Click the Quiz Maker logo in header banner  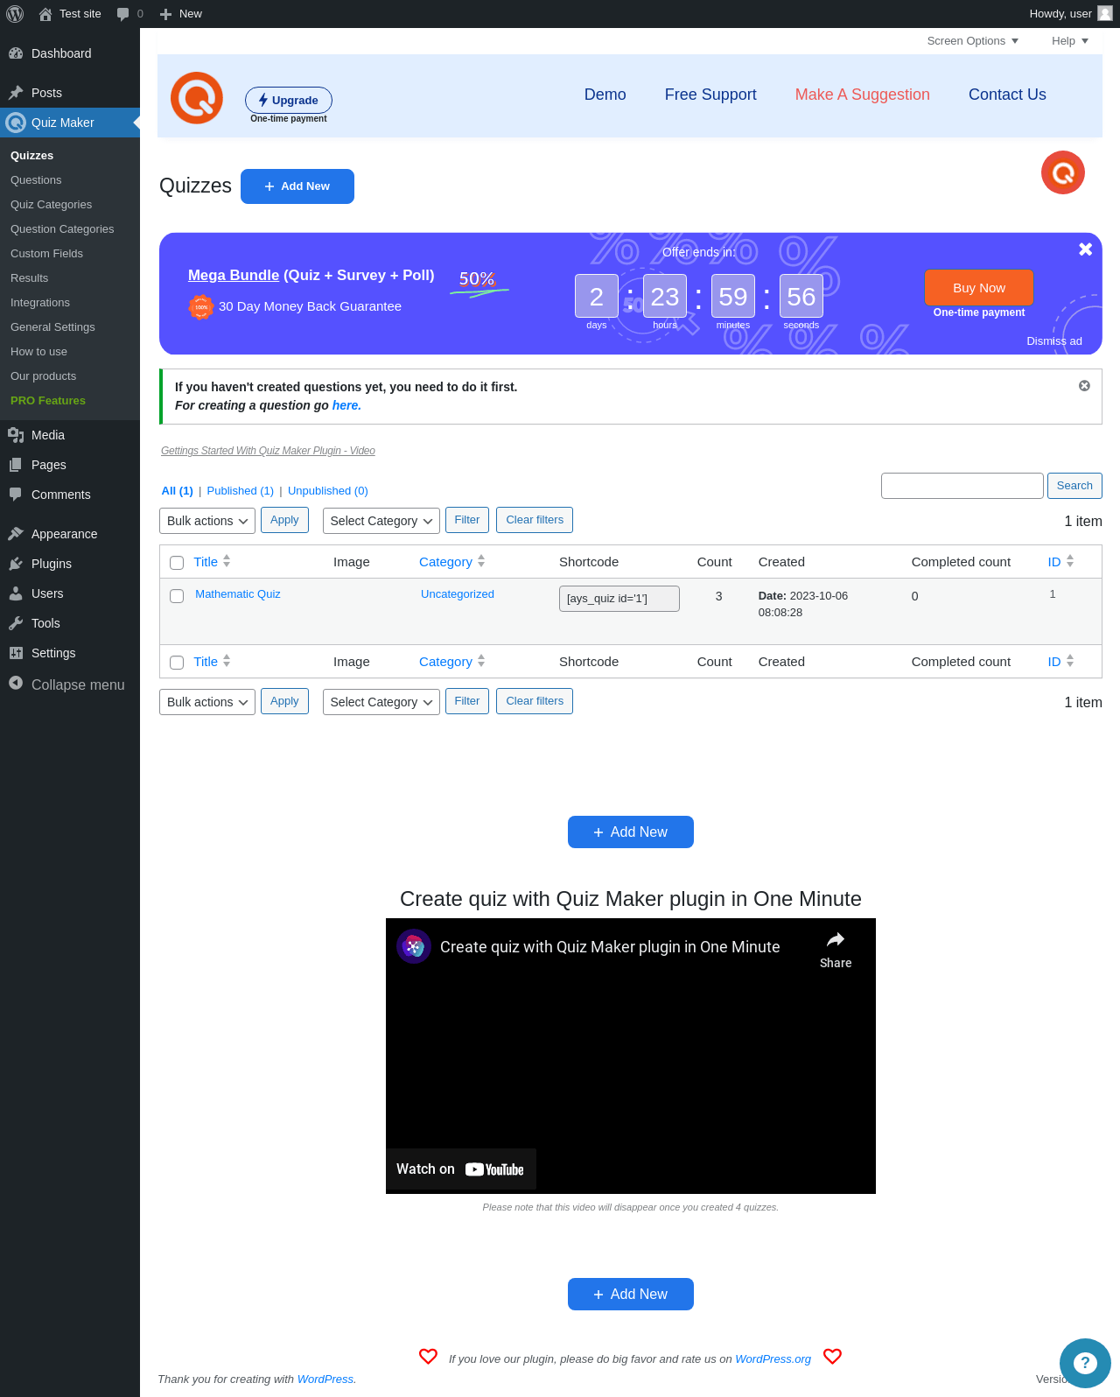pyautogui.click(x=197, y=98)
